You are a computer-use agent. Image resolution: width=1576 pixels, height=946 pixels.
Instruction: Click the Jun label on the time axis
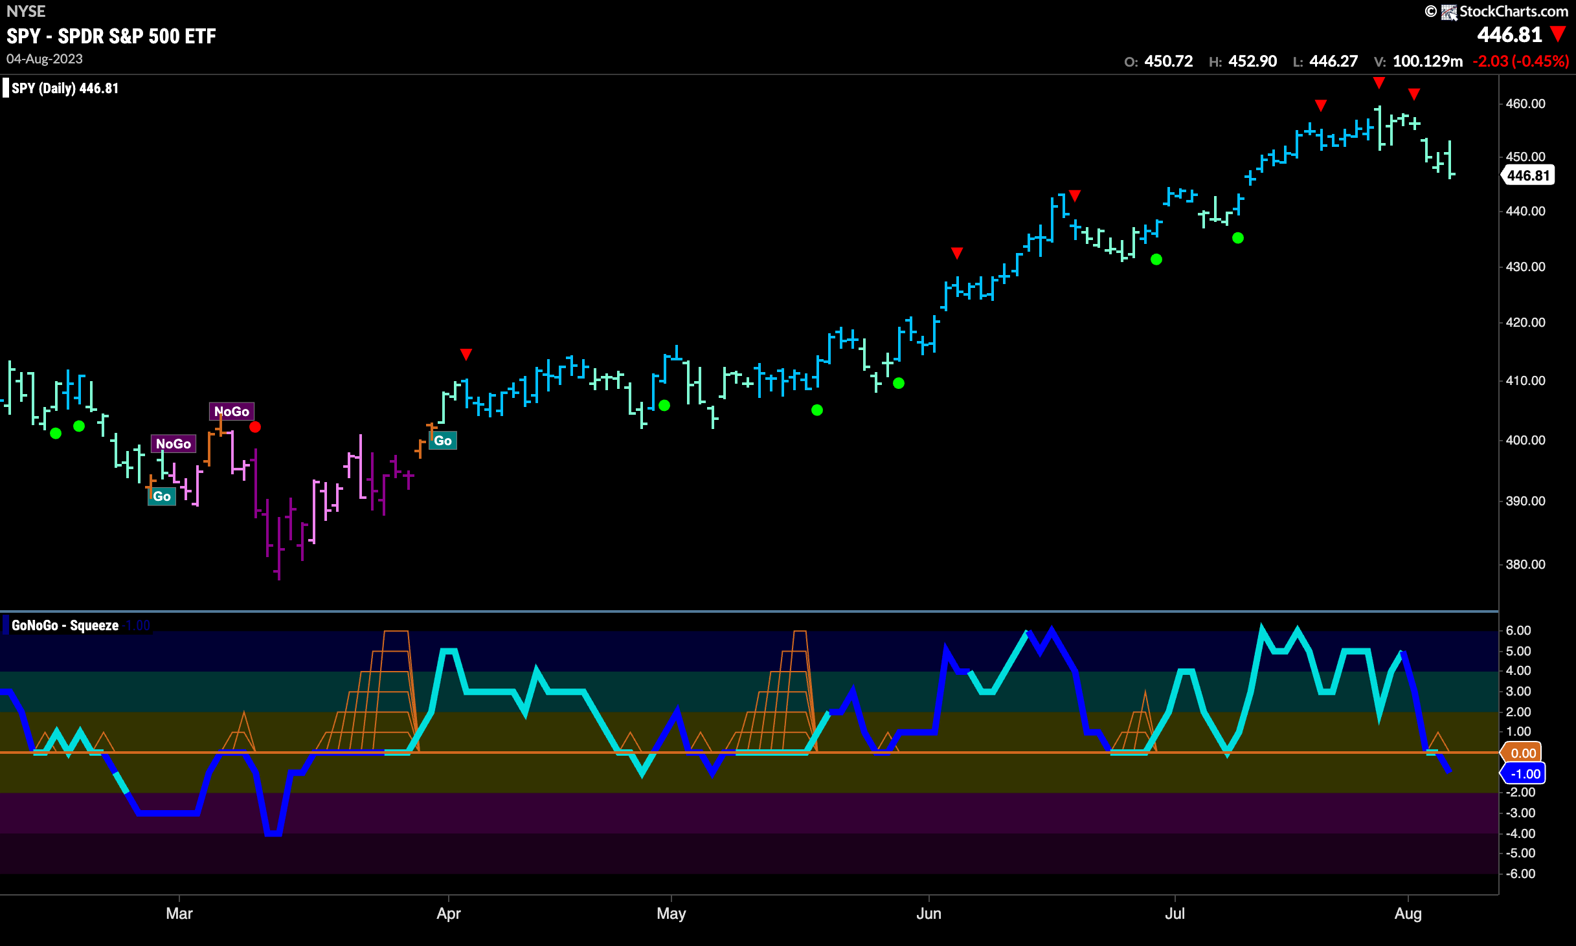929,914
